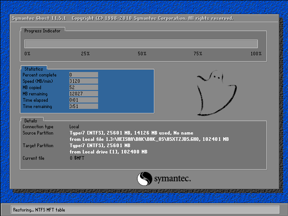Select the Percent complete value field

[x=83, y=75]
